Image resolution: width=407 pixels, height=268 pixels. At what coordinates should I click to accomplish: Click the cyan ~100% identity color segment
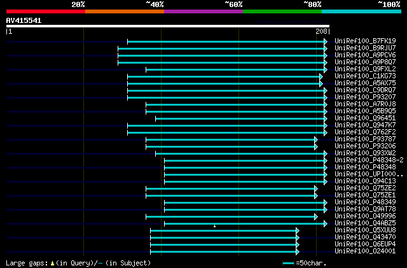coord(362,11)
